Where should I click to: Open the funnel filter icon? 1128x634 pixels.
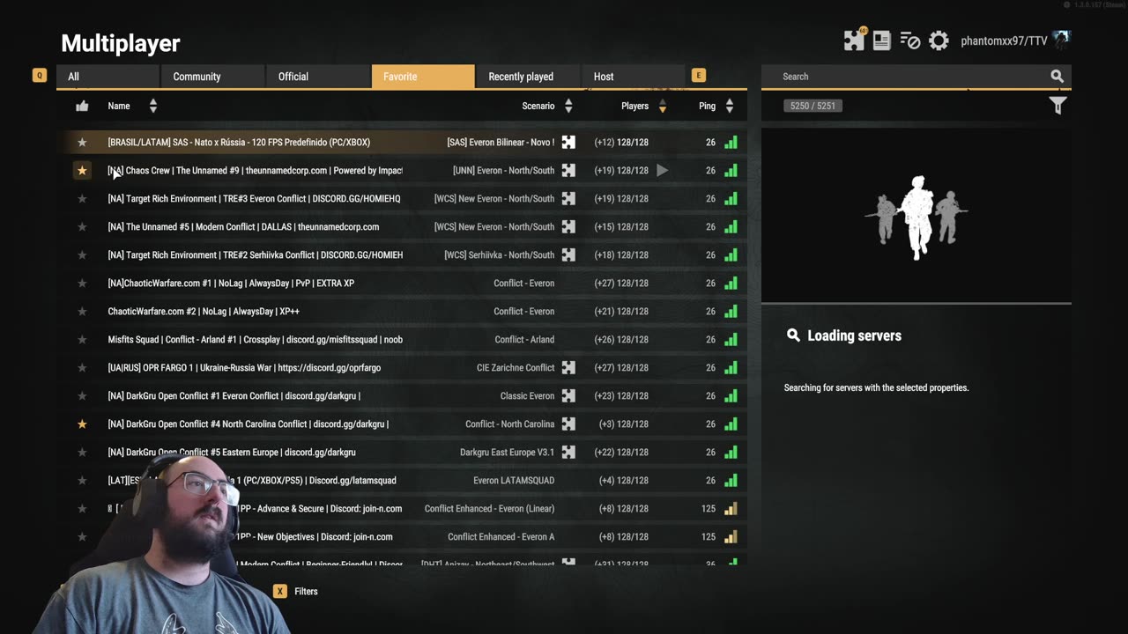point(1057,106)
